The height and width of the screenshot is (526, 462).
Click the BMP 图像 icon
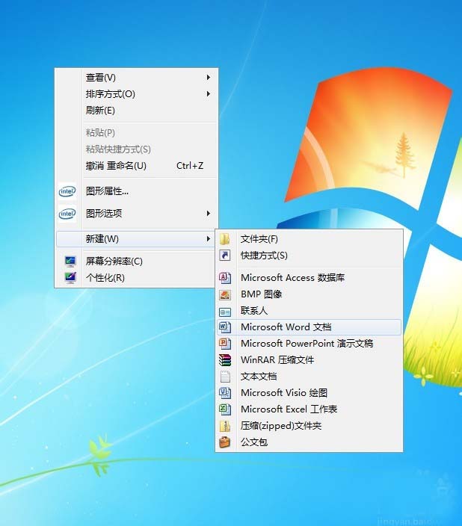point(225,294)
